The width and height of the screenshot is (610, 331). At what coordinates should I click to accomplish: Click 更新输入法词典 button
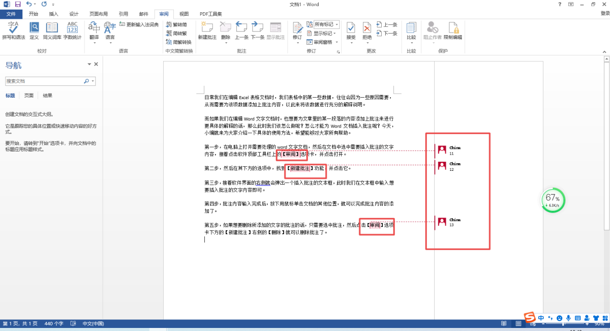[139, 24]
